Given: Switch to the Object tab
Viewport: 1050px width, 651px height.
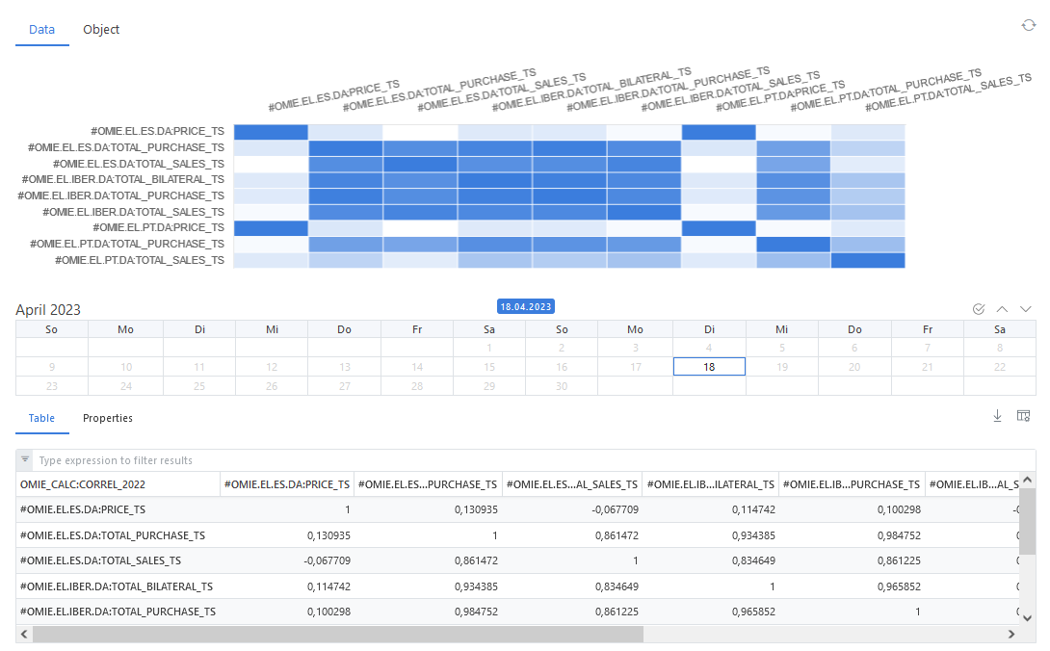Looking at the screenshot, I should click(x=101, y=30).
